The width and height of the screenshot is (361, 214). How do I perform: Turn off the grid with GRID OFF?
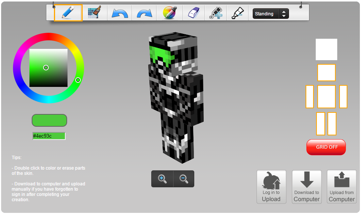(x=326, y=147)
